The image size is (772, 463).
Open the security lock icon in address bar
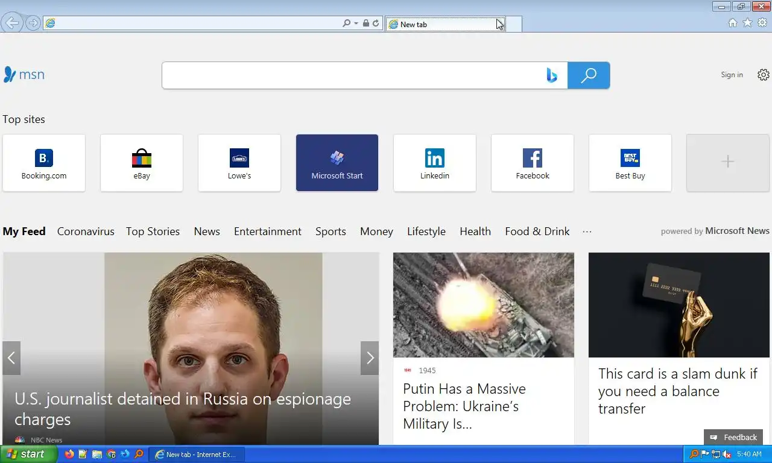[365, 24]
